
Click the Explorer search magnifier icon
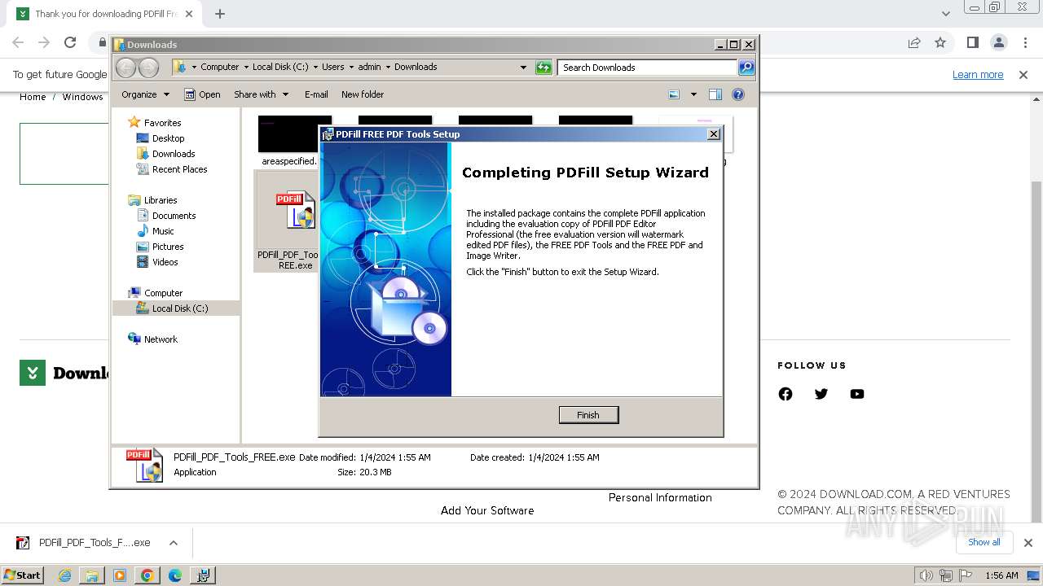pos(746,68)
